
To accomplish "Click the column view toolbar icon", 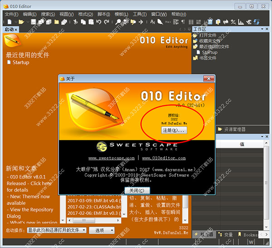I will point(191,22).
